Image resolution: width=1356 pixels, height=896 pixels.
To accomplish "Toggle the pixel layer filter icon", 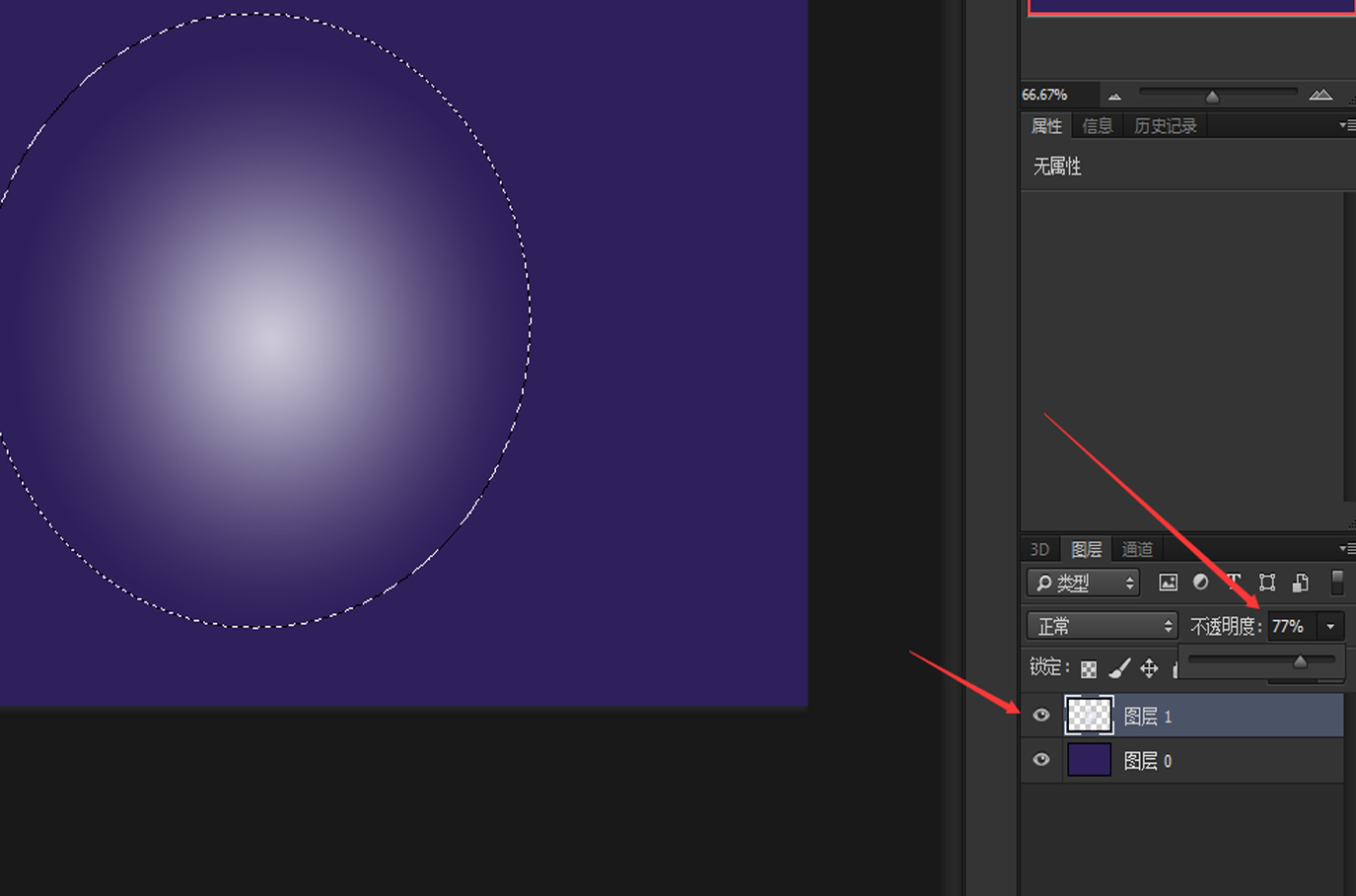I will pyautogui.click(x=1168, y=583).
